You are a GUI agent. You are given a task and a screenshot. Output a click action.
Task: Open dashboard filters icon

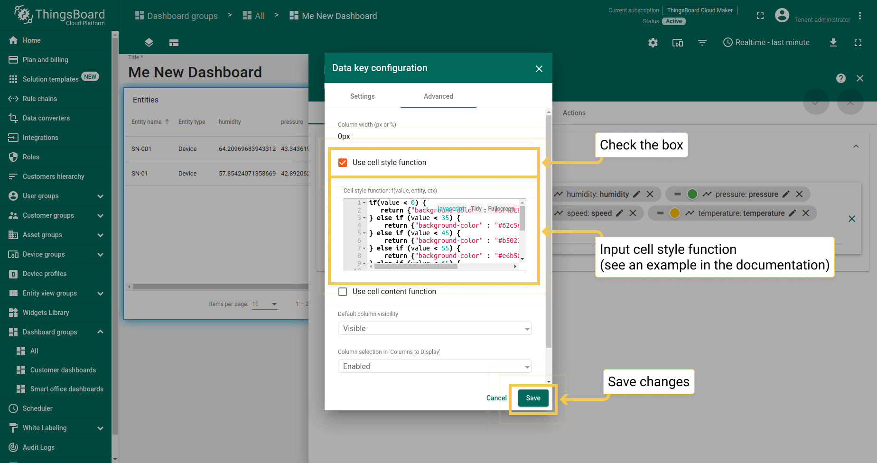(702, 43)
